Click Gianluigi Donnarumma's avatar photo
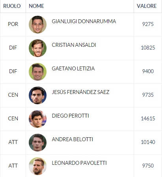Image resolution: width=162 pixels, height=177 pixels. click(x=37, y=24)
